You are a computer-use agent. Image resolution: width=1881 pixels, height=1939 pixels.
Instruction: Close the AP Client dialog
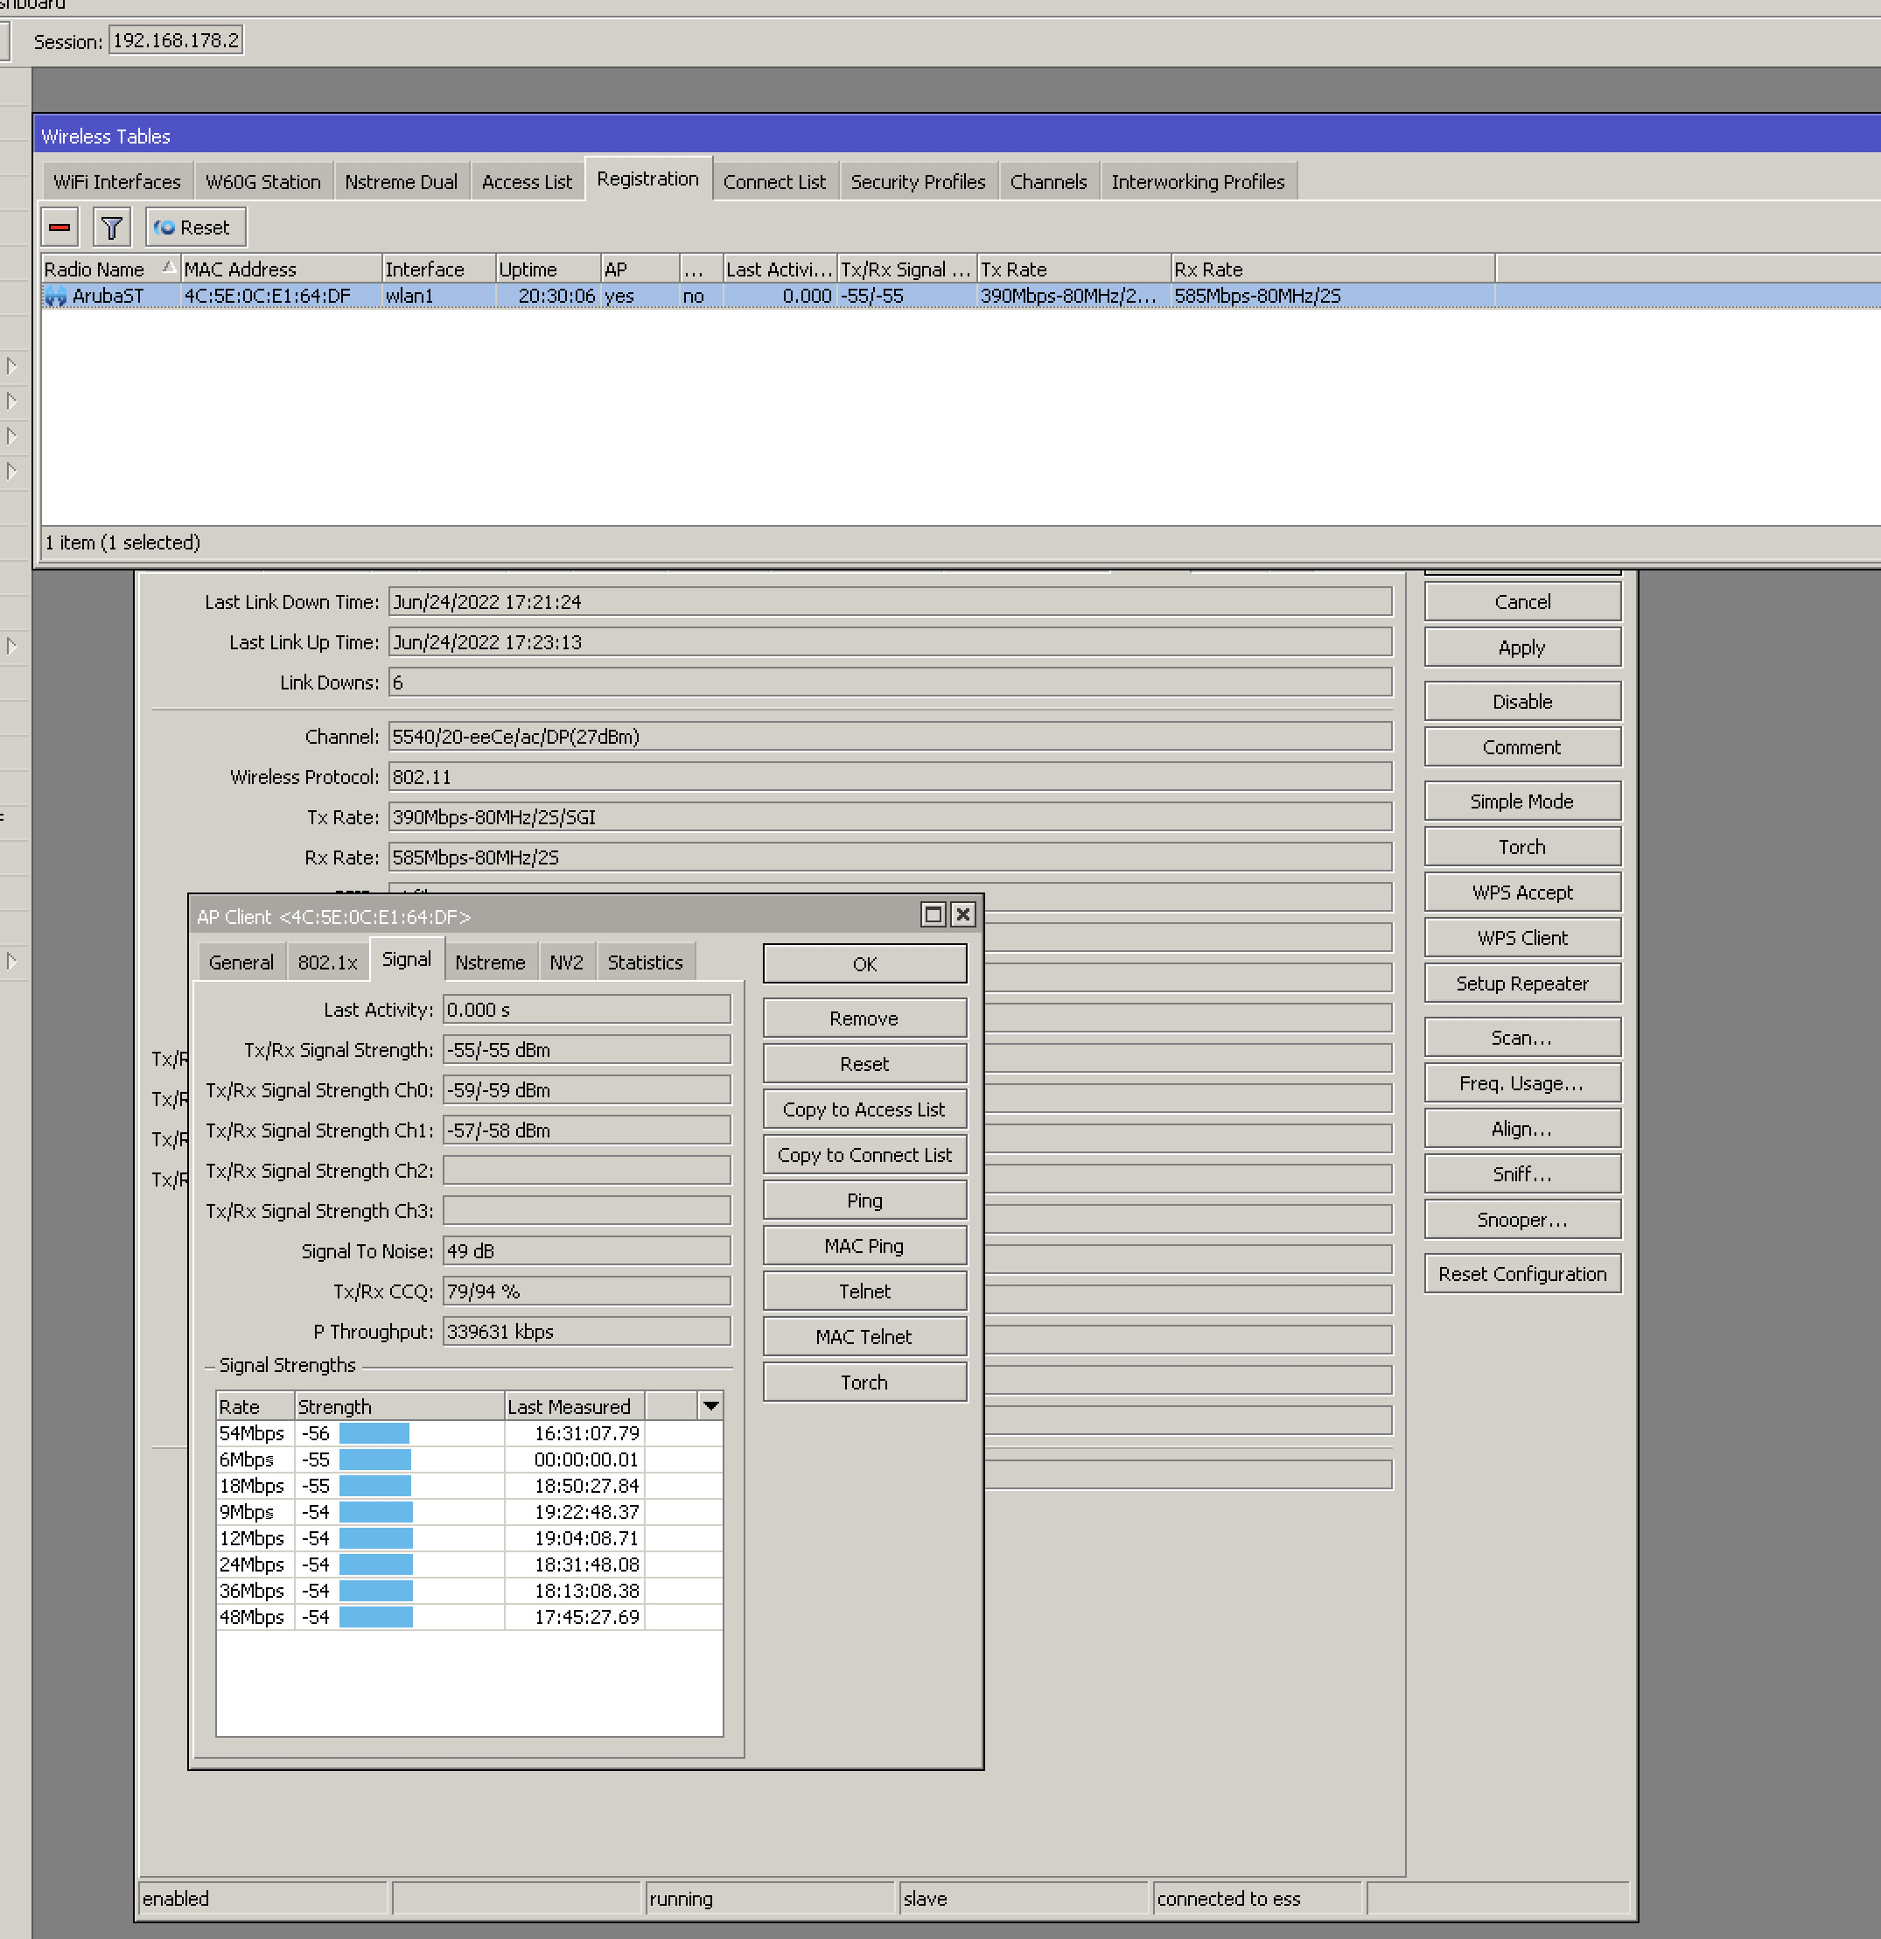962,915
